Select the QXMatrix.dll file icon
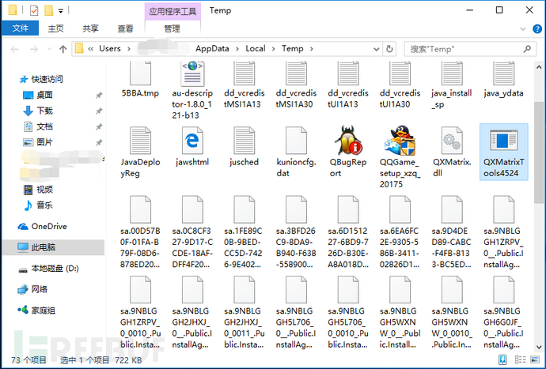The height and width of the screenshot is (369, 546). [x=452, y=141]
